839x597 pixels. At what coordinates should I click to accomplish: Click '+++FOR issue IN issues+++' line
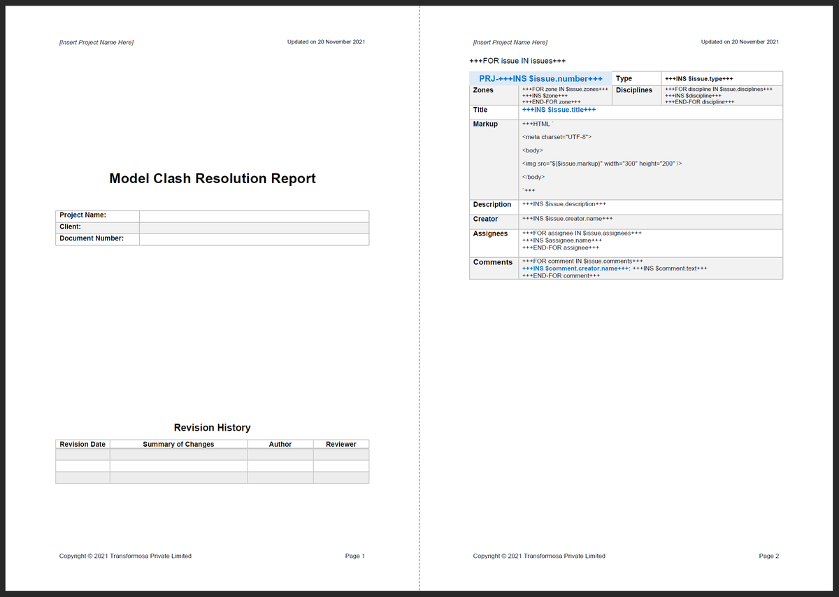(x=517, y=62)
